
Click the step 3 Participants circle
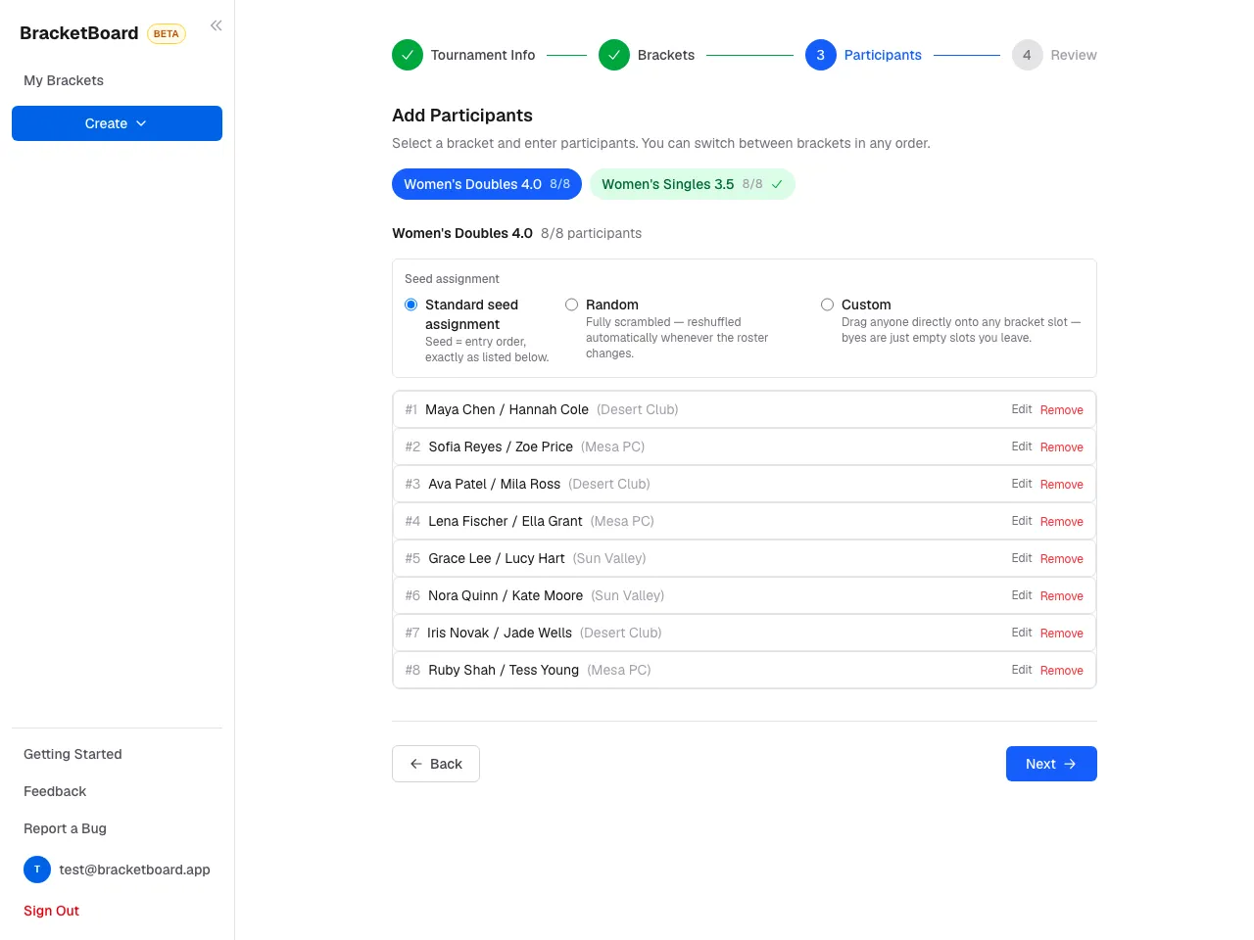[821, 55]
